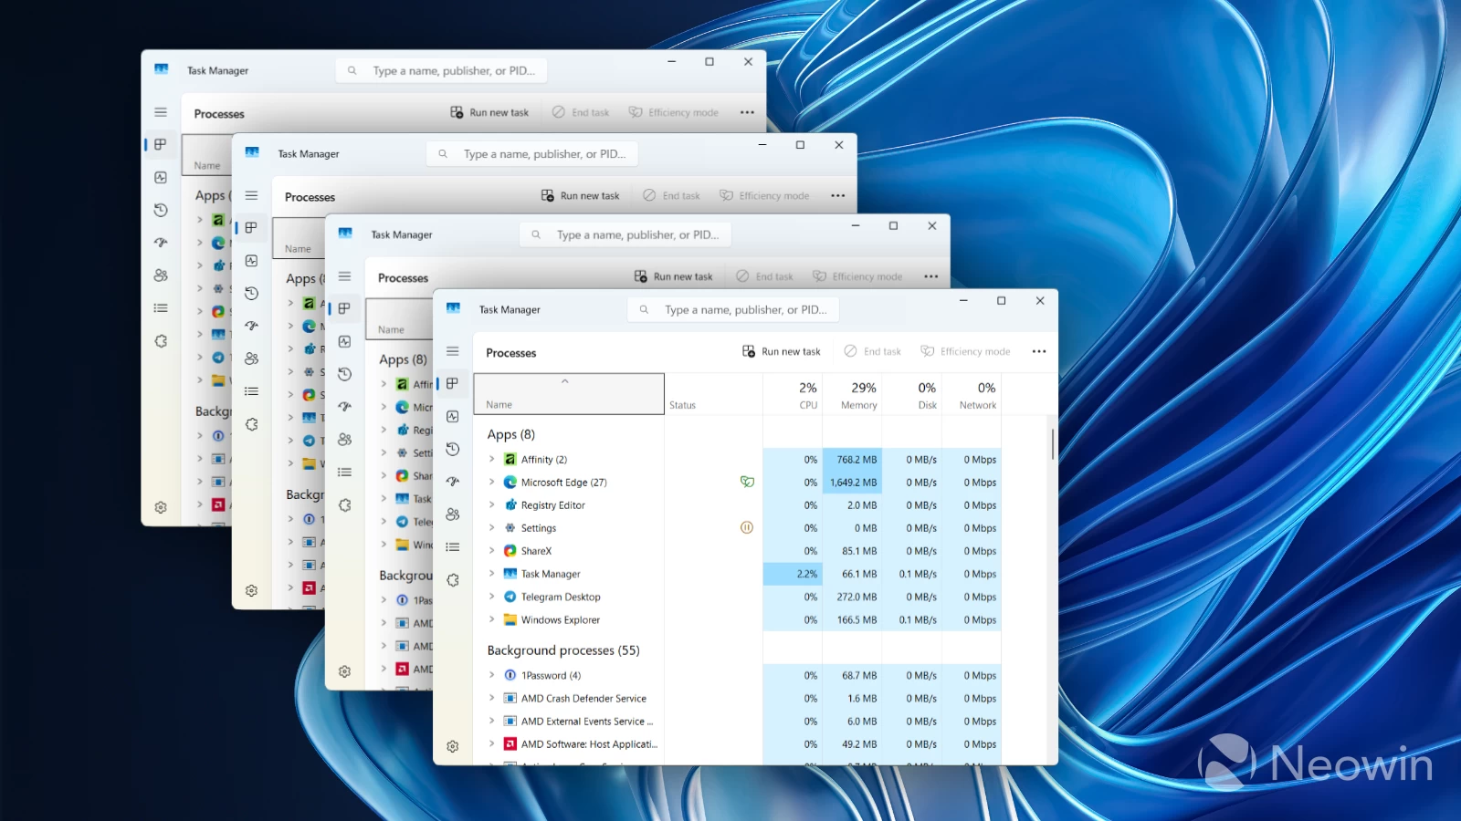Open Details page in frontmost window sidebar
The image size is (1461, 821).
[x=453, y=547]
